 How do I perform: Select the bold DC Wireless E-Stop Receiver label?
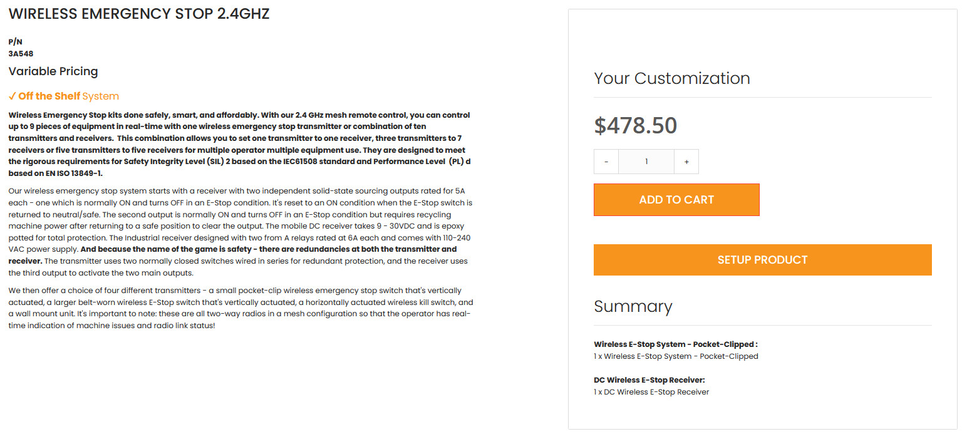[649, 380]
